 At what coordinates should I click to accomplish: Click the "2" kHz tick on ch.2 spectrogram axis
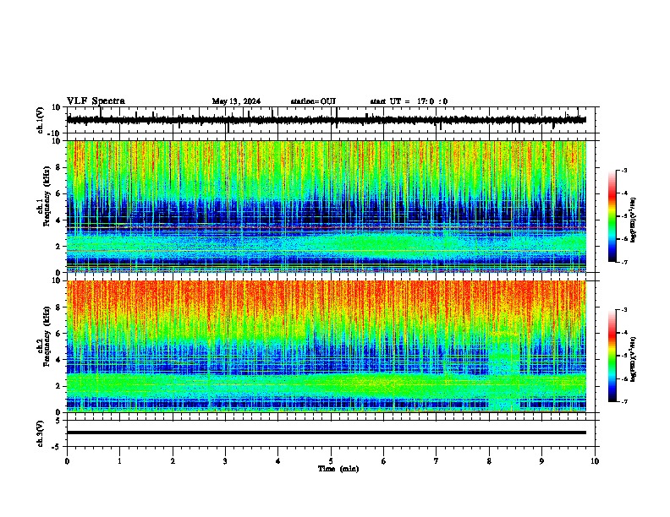(x=58, y=386)
